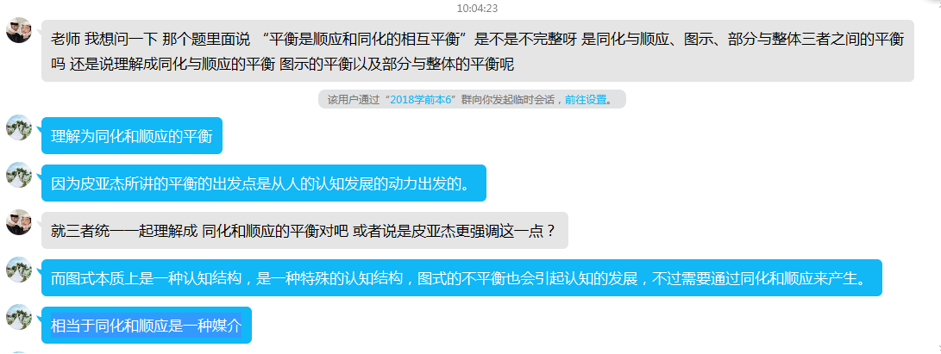Click the '前往设置' settings link
Viewport: 941px width, 354px height.
(586, 99)
